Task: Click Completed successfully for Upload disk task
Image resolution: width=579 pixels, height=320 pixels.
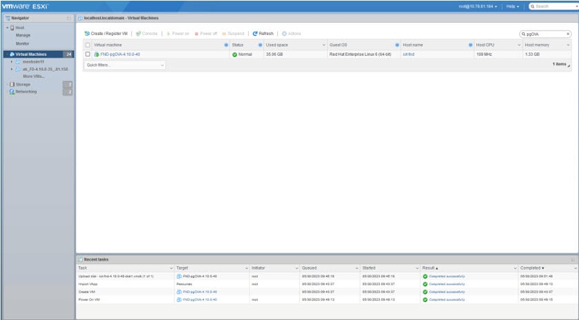Action: tap(447, 276)
